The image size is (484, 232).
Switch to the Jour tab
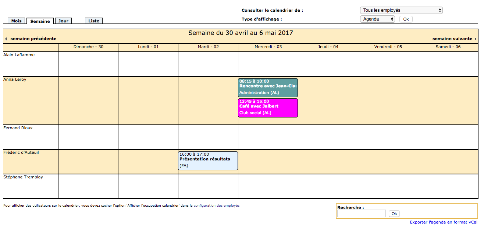click(x=63, y=21)
